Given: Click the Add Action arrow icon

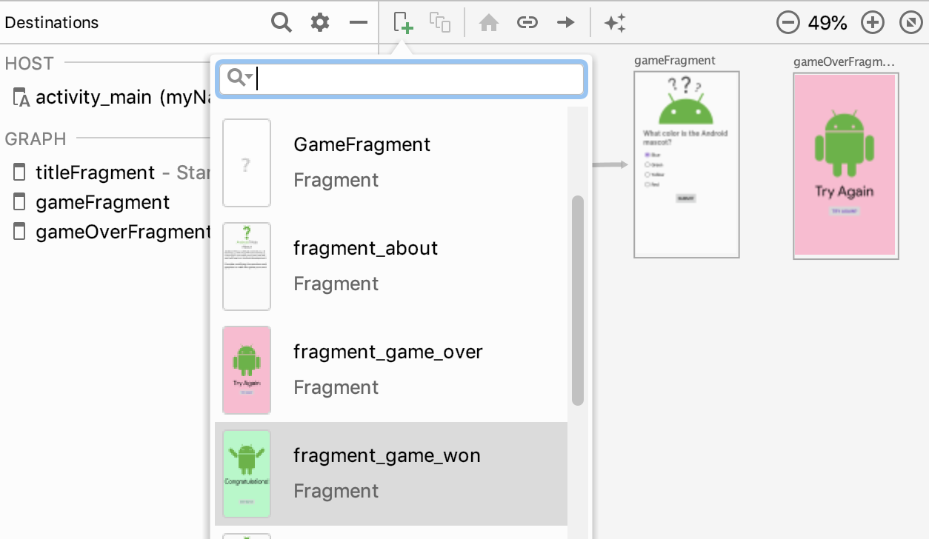Looking at the screenshot, I should pyautogui.click(x=566, y=23).
